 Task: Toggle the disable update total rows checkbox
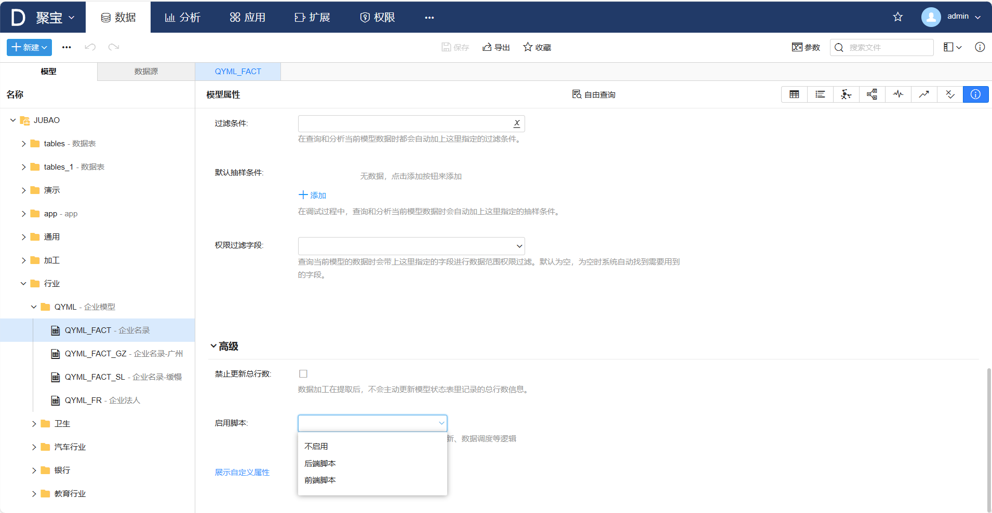pyautogui.click(x=303, y=373)
